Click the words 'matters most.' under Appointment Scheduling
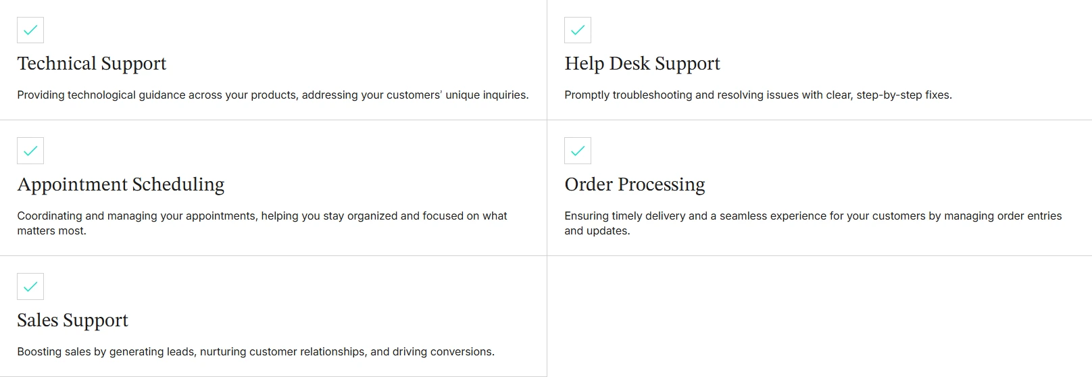1092x377 pixels. (52, 231)
